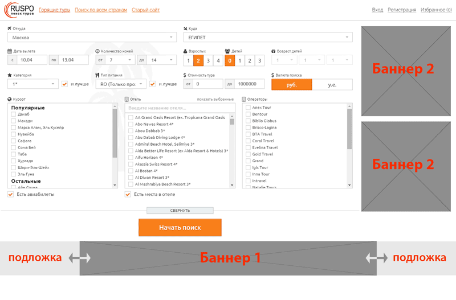
Task: Click the star icon next to Категория
Action: click(10, 75)
